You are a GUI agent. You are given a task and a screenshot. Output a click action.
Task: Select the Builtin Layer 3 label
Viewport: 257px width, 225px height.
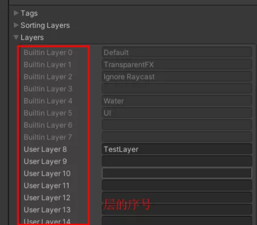(x=48, y=89)
